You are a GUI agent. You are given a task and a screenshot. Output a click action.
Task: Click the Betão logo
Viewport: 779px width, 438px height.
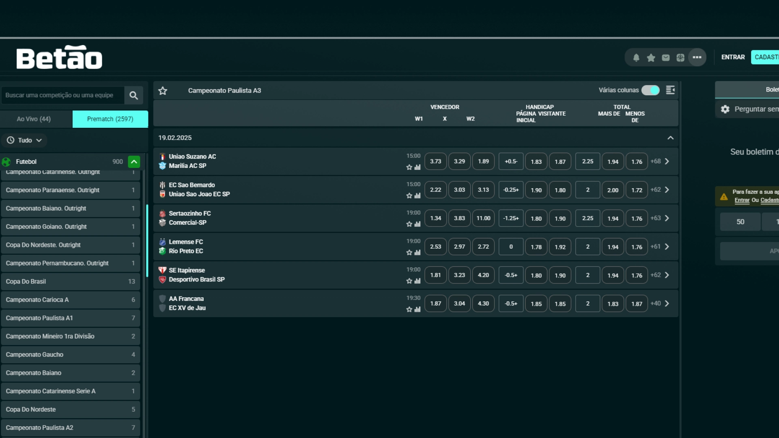59,57
